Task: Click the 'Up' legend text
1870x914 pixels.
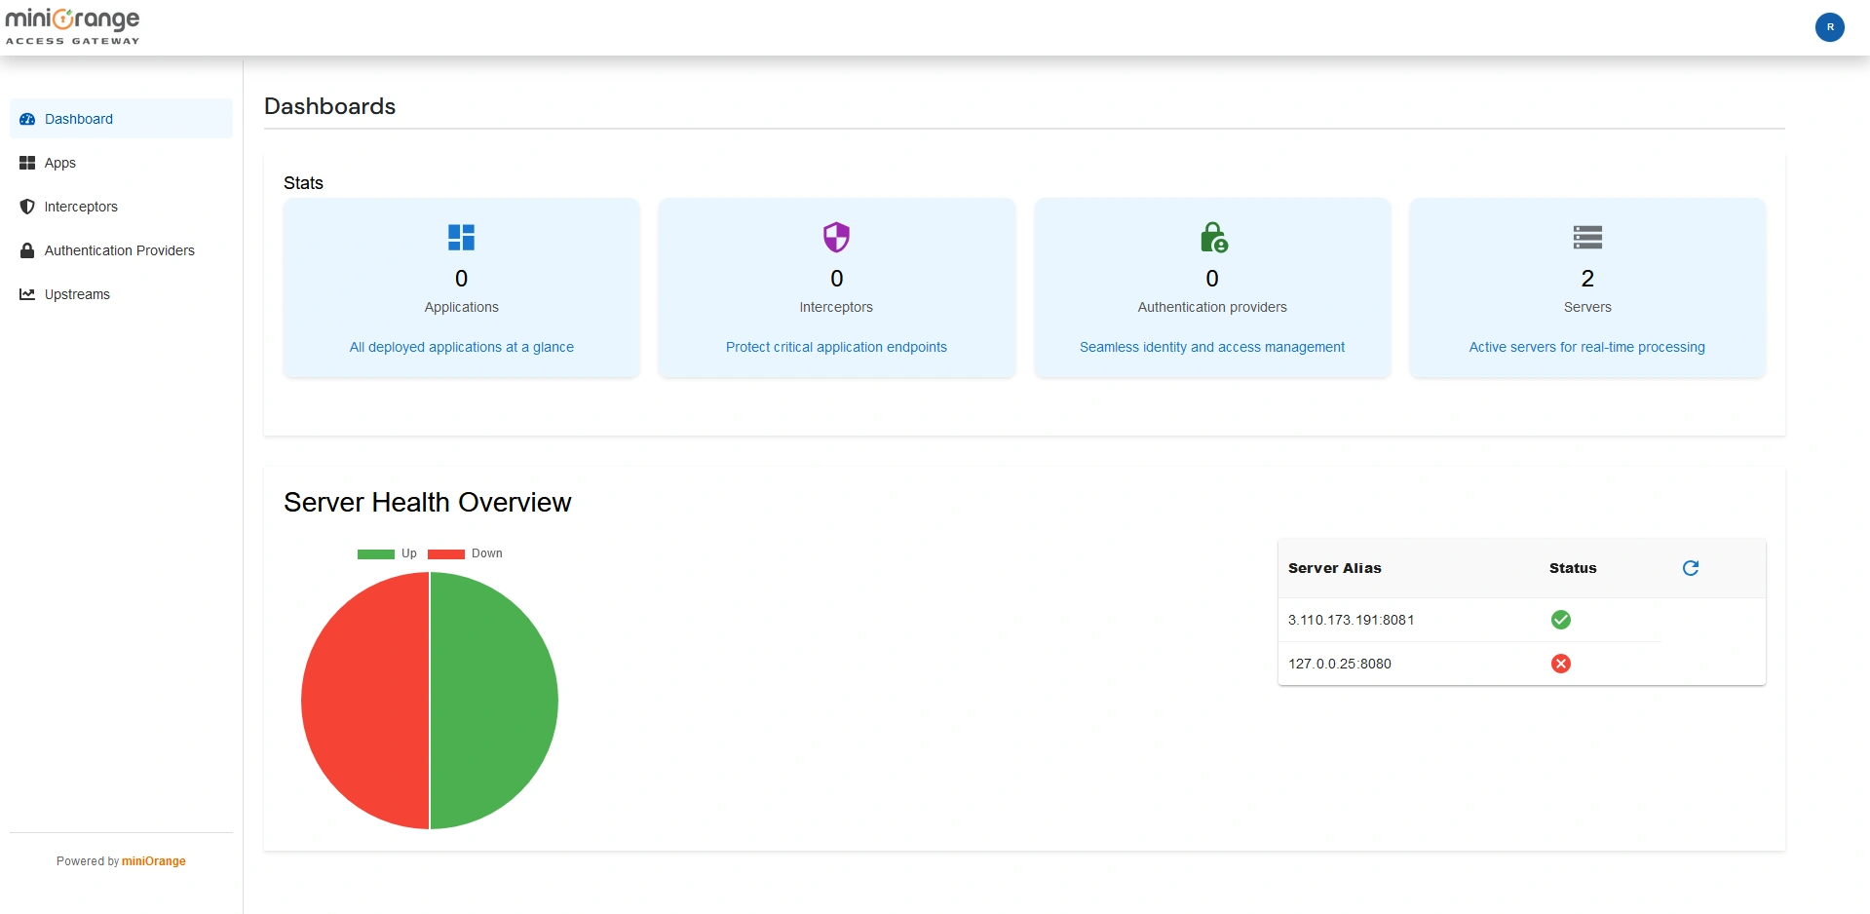Action: pos(409,553)
